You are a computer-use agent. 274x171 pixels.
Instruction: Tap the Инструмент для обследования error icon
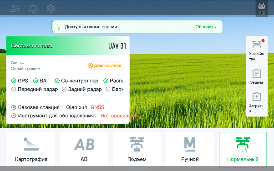[x=14, y=116]
